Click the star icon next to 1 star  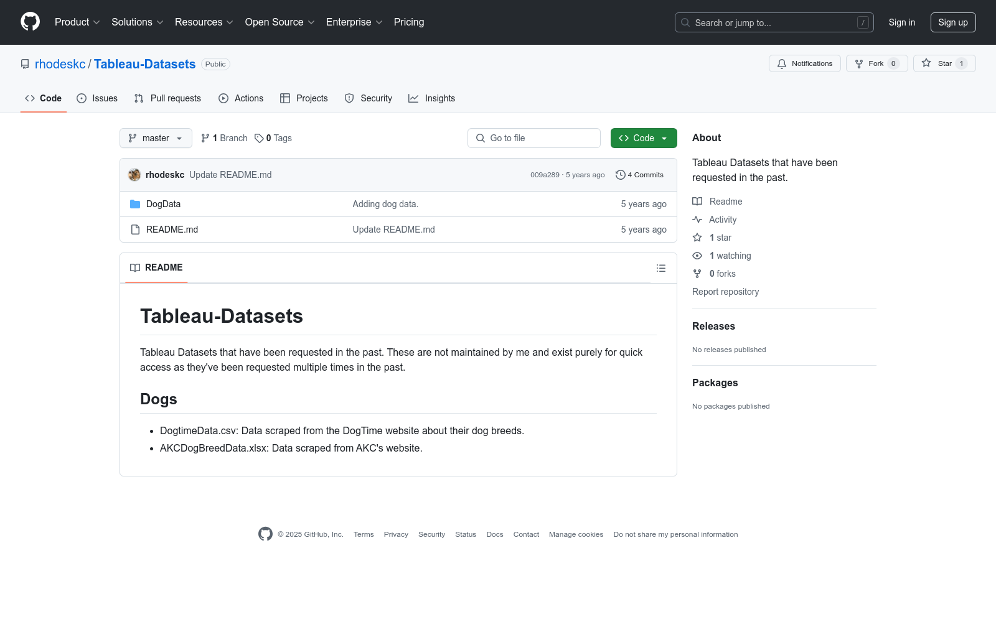697,238
